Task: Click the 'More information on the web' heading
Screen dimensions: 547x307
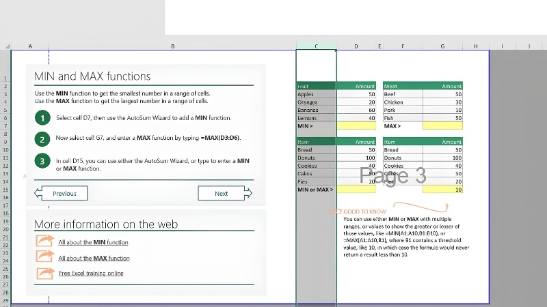Action: 106,224
